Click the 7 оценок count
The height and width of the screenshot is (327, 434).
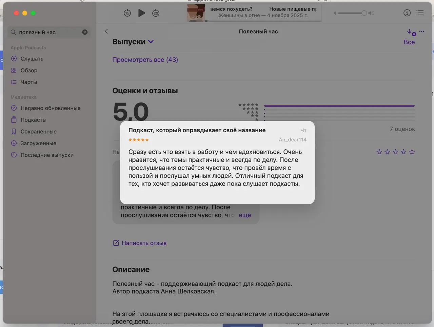coord(402,129)
